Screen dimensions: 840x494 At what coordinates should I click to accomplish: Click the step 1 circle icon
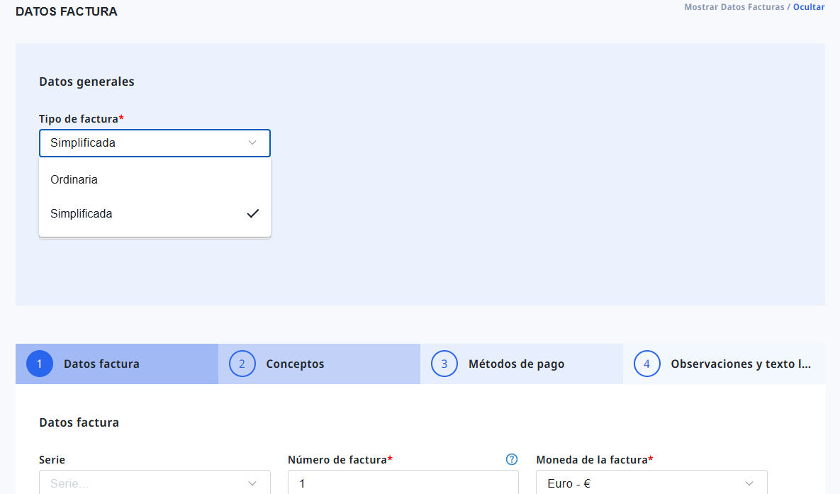point(40,364)
